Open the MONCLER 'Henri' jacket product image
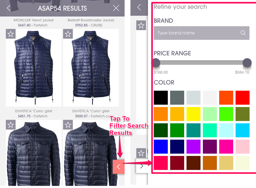This screenshot has height=188, width=256. coord(34,68)
